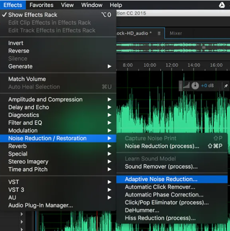
Task: Choose Match Volume
Action: 58,79
